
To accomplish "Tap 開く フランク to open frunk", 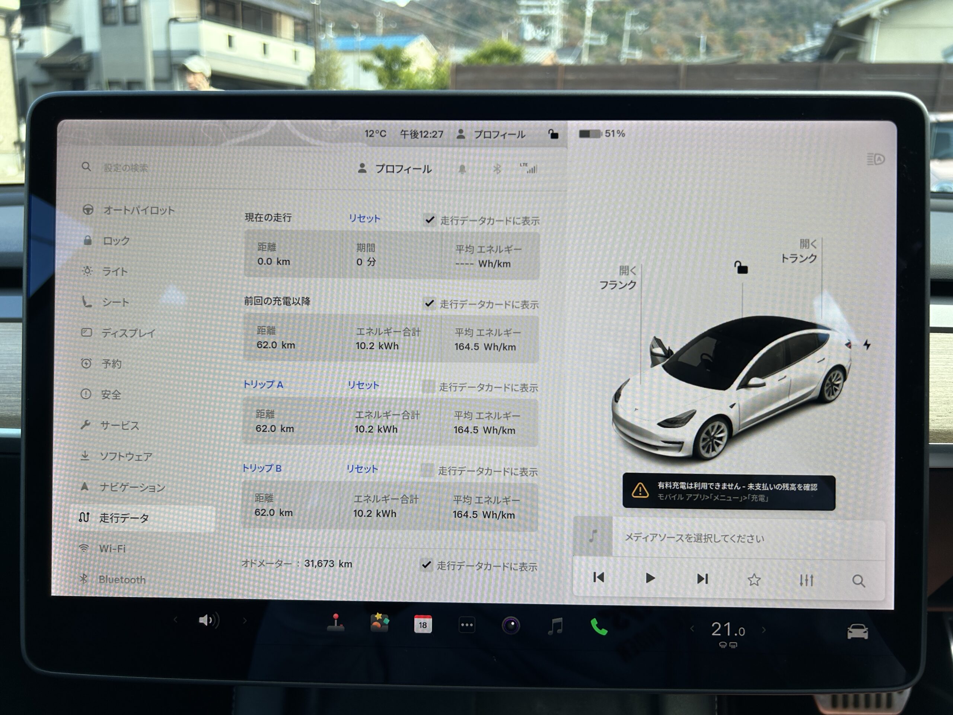I will (x=618, y=277).
